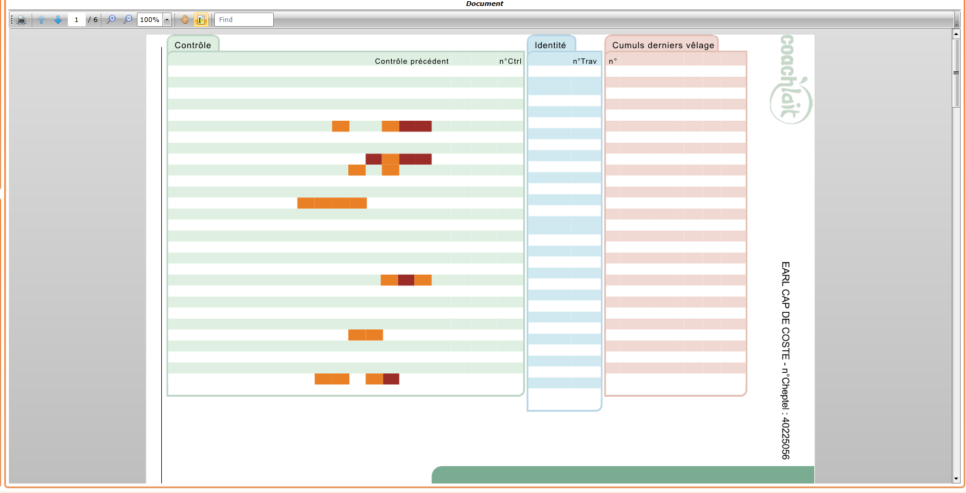The width and height of the screenshot is (966, 493).
Task: Select the Hand pan tool
Action: point(185,20)
